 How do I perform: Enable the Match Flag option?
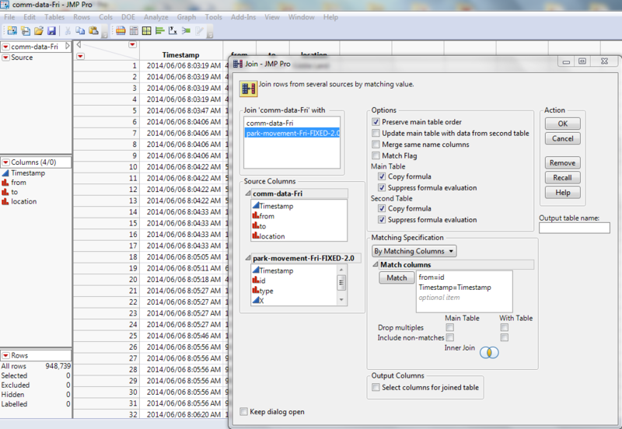point(376,155)
